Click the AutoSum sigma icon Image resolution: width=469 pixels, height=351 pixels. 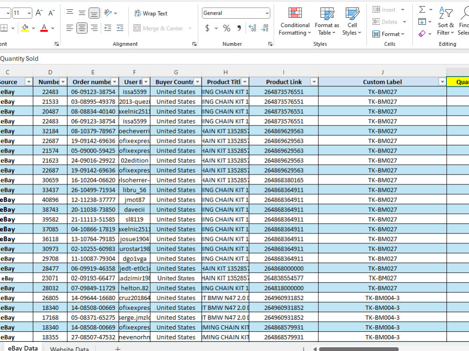coord(422,9)
